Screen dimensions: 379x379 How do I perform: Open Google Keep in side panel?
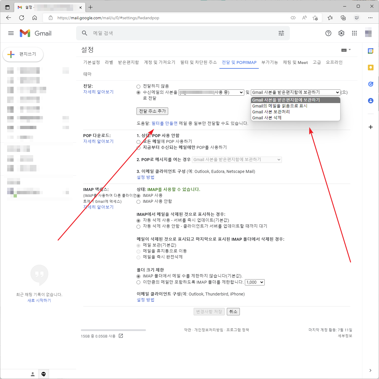click(371, 68)
